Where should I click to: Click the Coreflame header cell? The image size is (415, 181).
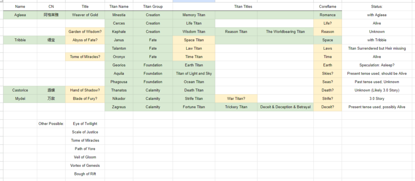tap(327, 6)
